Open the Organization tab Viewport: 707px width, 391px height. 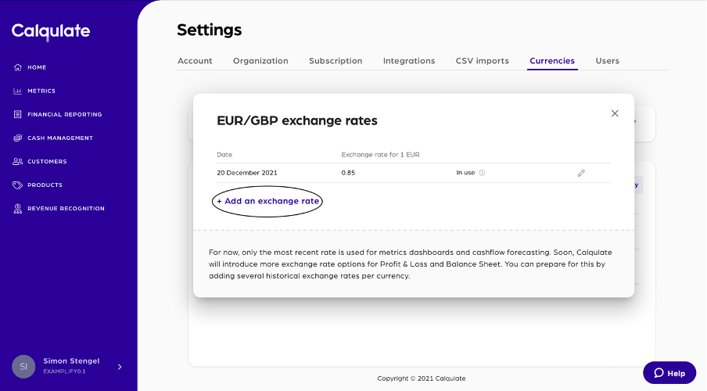click(x=260, y=61)
